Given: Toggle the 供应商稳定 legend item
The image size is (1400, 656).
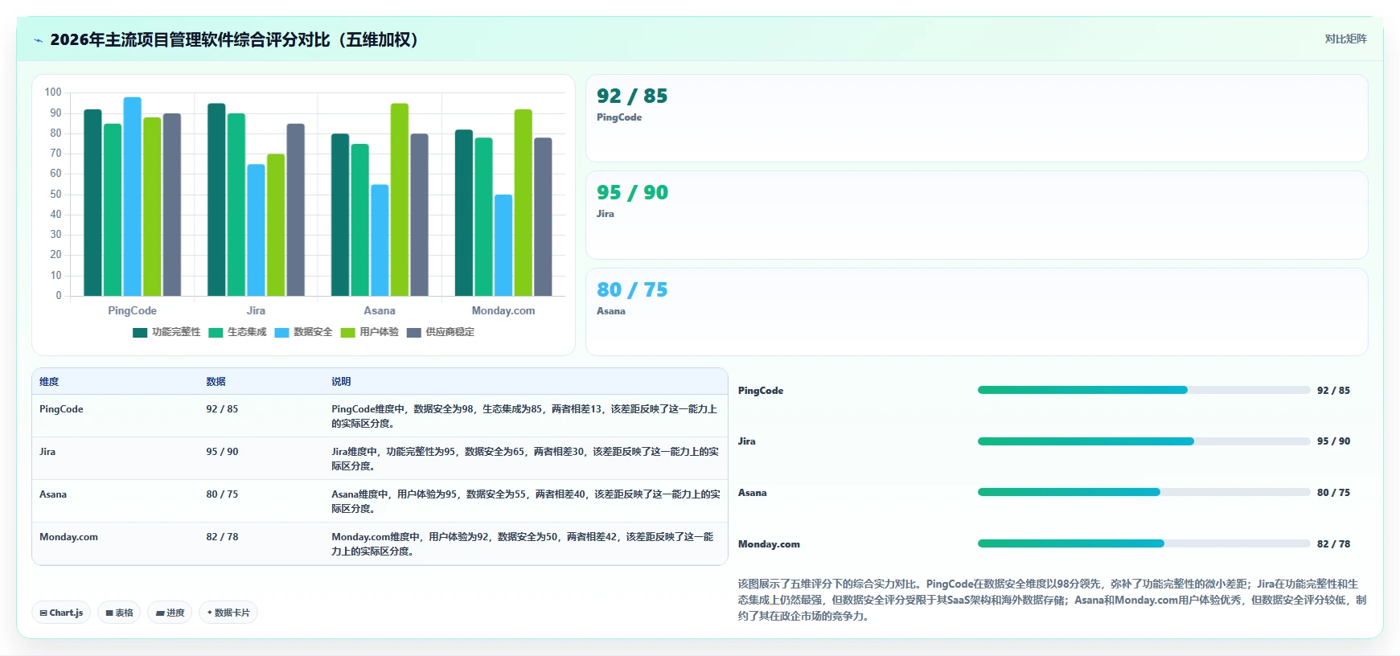Looking at the screenshot, I should 440,332.
